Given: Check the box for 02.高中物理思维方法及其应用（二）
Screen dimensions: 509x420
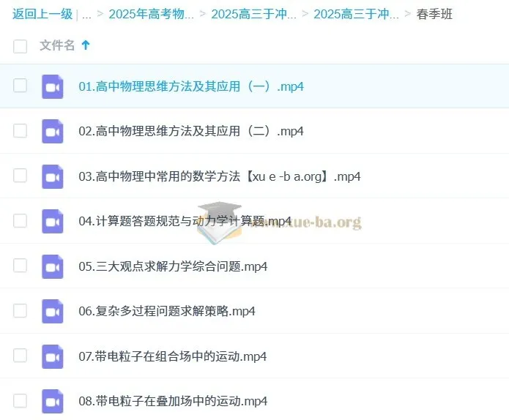Looking at the screenshot, I should (x=20, y=131).
